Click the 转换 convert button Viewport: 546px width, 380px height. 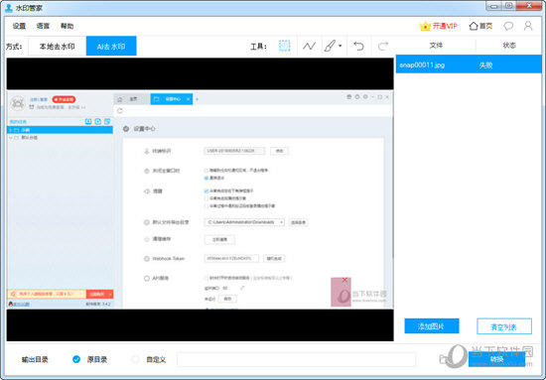[496, 359]
